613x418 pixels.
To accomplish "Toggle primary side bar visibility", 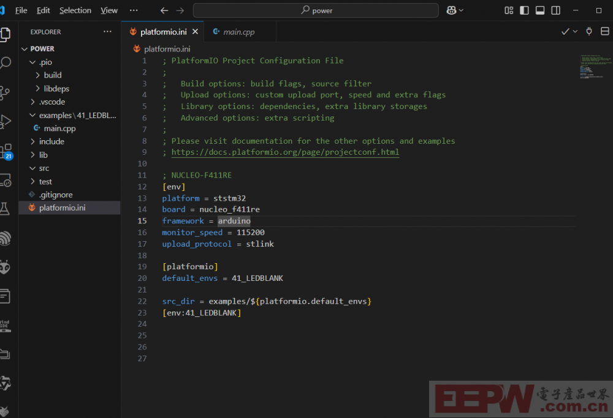I will tap(524, 10).
